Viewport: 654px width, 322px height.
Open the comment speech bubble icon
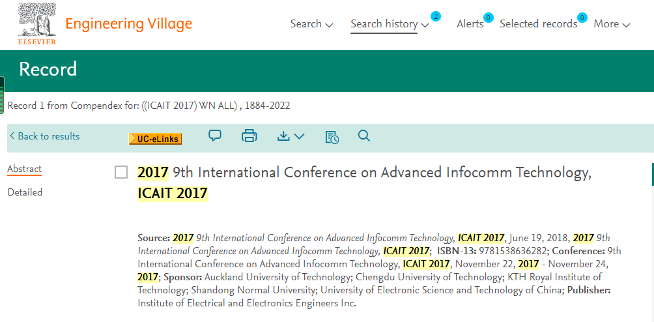coord(215,136)
